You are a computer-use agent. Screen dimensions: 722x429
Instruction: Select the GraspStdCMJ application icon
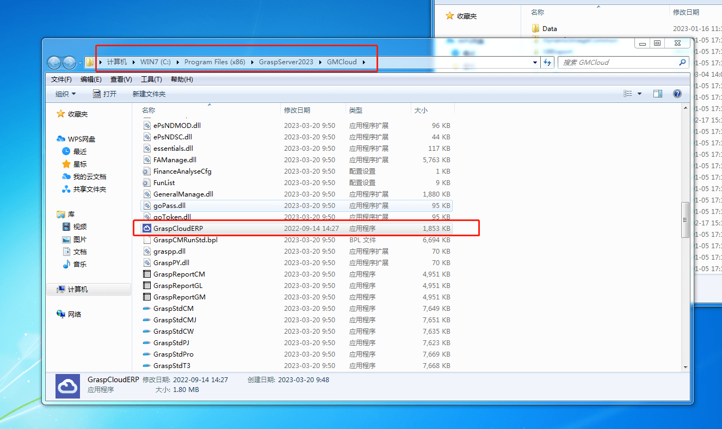(147, 320)
